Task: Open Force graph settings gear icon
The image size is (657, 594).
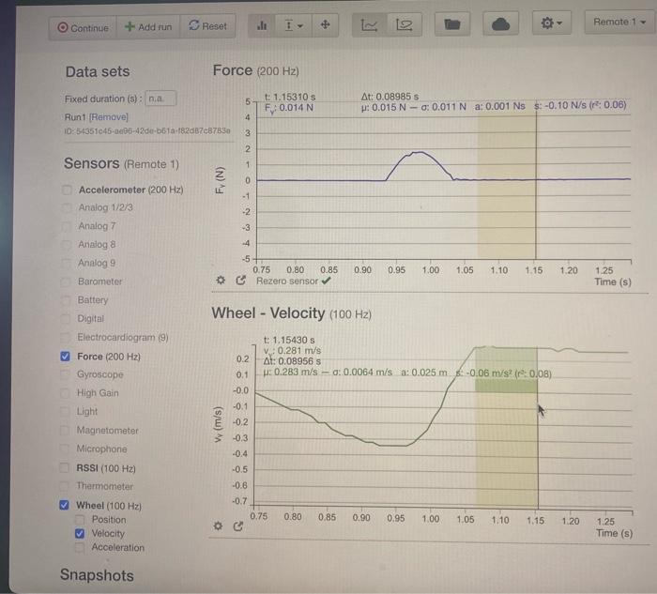Action: [x=221, y=280]
